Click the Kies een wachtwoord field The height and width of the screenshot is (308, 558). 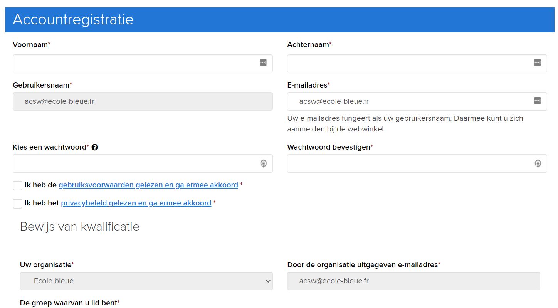(135, 163)
